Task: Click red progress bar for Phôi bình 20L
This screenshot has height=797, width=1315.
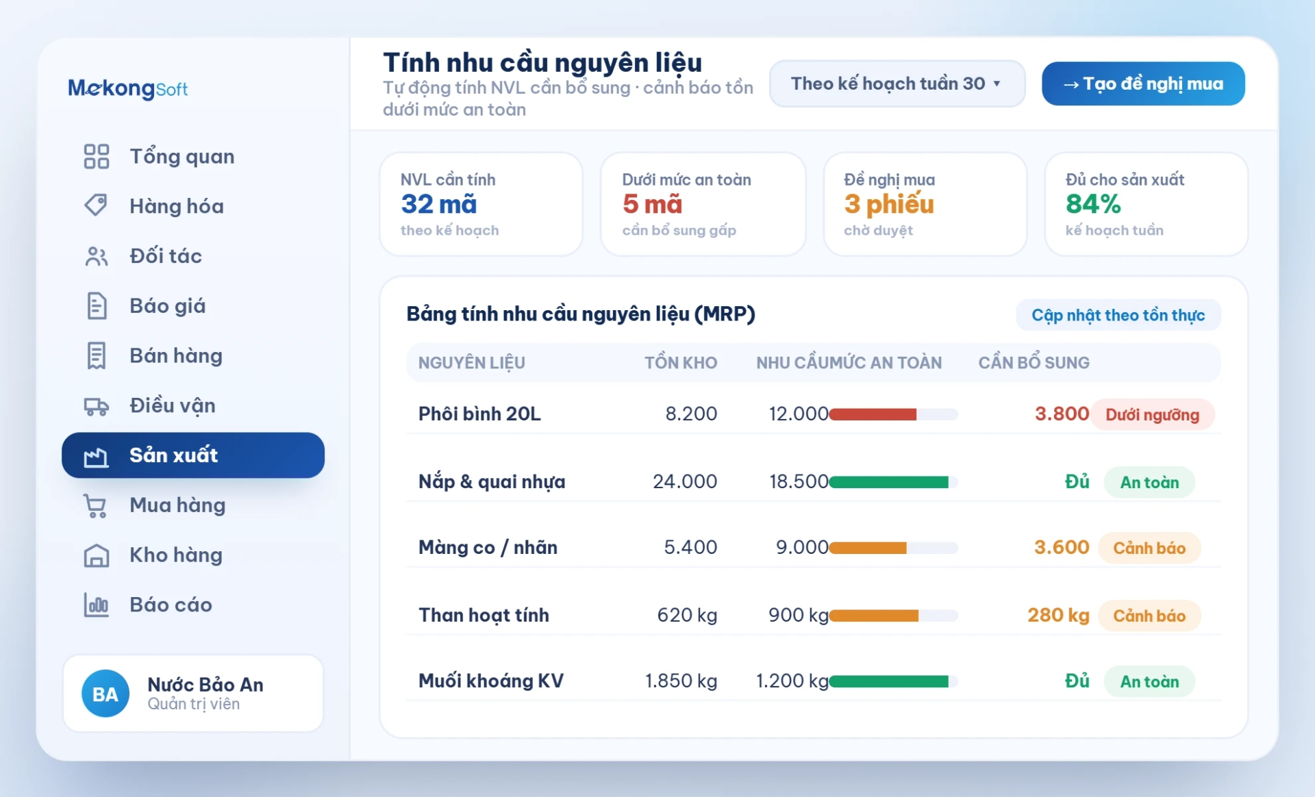Action: [x=893, y=414]
